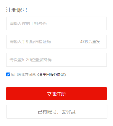Click the red 立即注册 button
This screenshot has width=113, height=126.
(56, 94)
